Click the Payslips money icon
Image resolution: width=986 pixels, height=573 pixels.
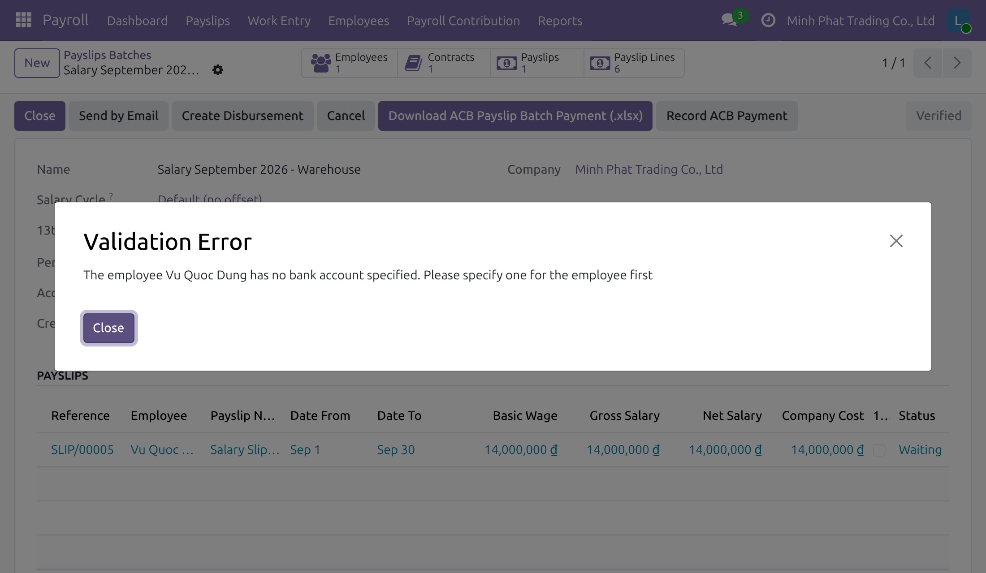tap(507, 63)
